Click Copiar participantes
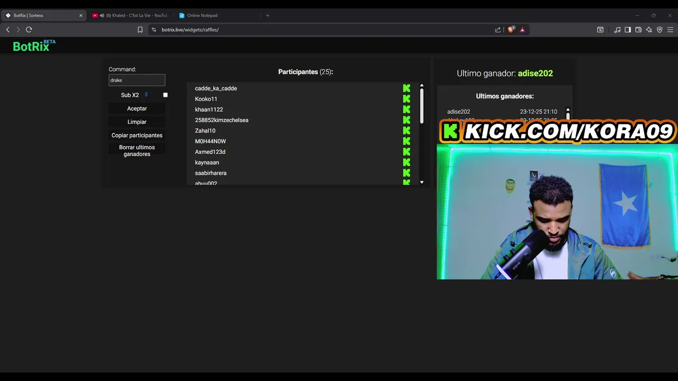678x381 pixels. point(137,135)
